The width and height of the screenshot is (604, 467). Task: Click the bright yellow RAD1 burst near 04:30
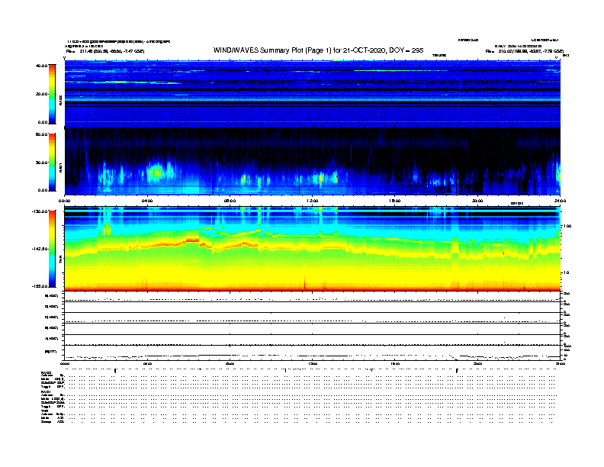(157, 172)
